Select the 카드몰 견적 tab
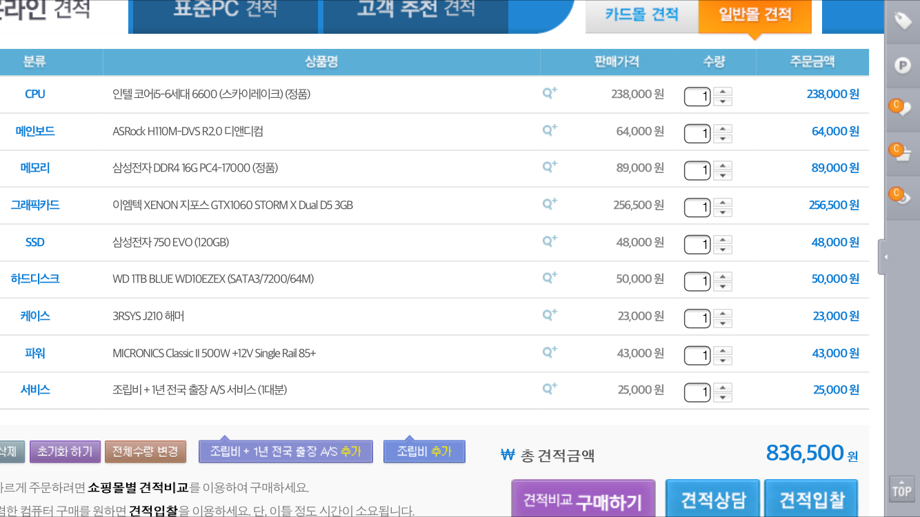This screenshot has width=920, height=517. click(641, 15)
